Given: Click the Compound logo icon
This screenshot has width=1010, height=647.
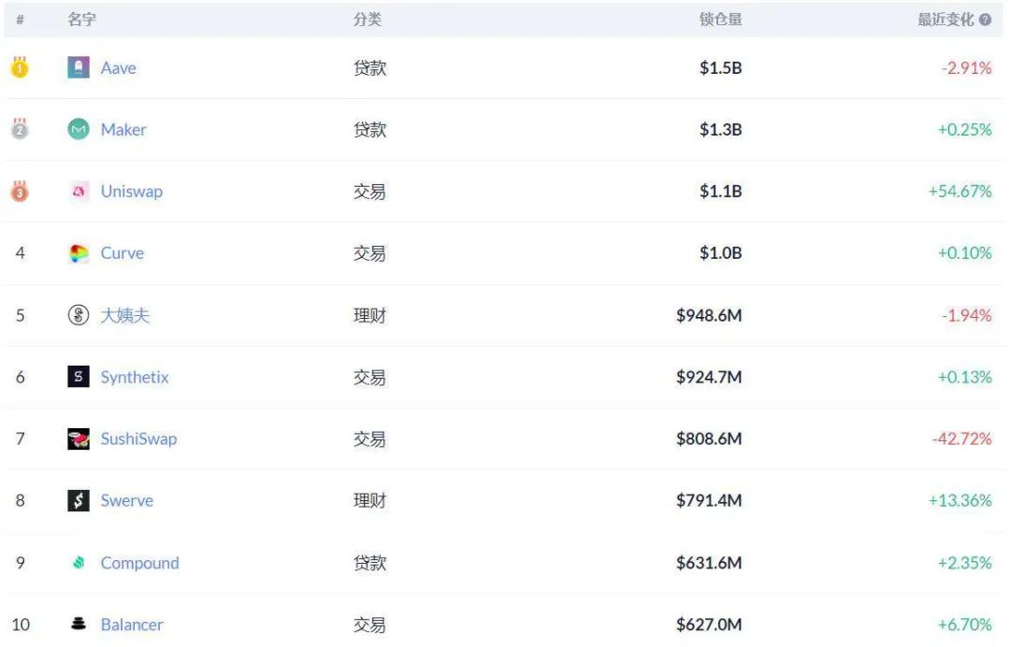Looking at the screenshot, I should point(79,563).
